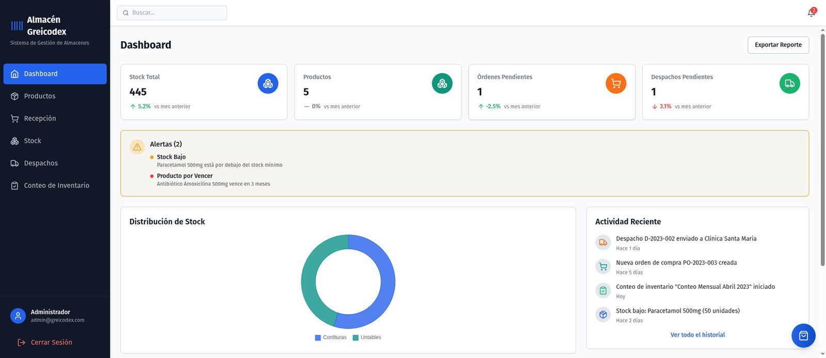Open the notifications bell icon
826x358 pixels.
(811, 13)
